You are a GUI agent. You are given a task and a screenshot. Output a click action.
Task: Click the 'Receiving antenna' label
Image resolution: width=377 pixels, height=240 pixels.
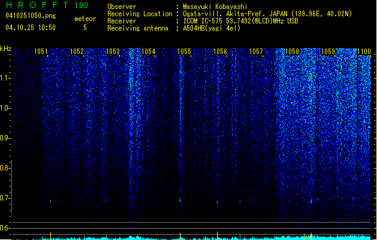138,28
